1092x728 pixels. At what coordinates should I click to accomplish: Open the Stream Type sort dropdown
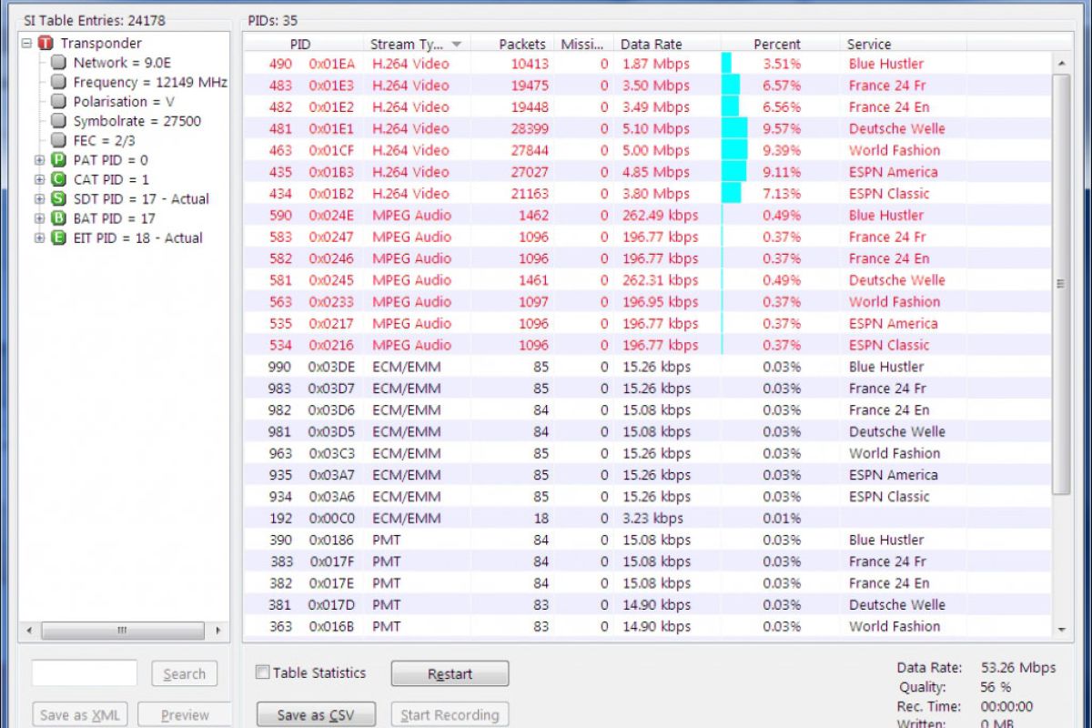456,43
